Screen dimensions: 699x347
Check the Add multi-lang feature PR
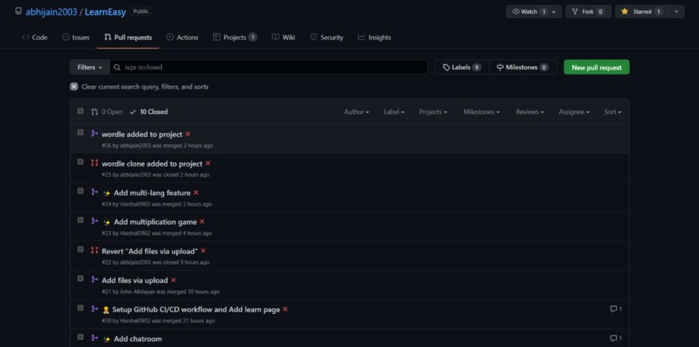click(x=81, y=191)
